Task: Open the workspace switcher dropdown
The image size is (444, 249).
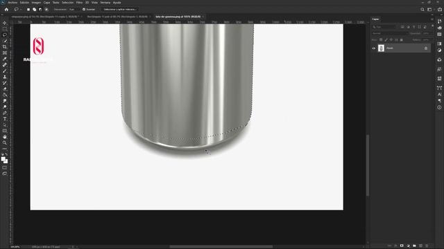Action: (430, 9)
